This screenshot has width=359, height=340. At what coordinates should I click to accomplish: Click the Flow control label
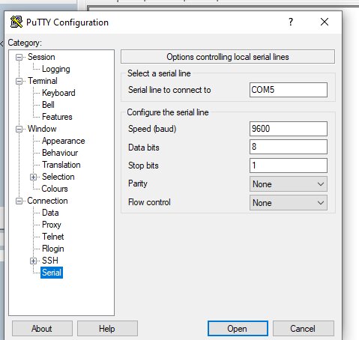(149, 202)
